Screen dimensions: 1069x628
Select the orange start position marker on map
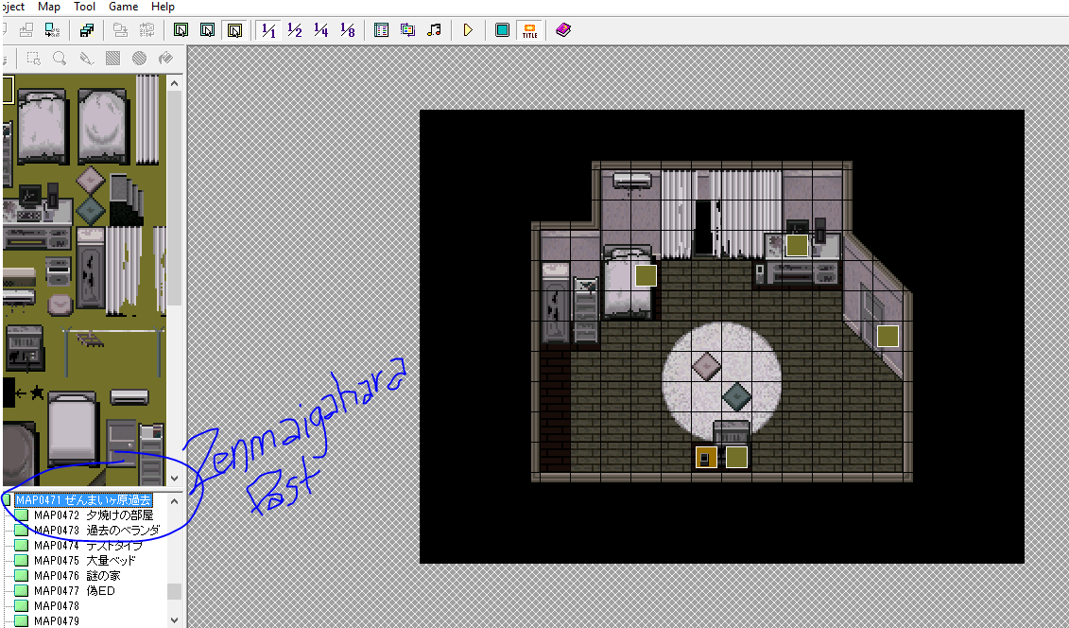(706, 457)
